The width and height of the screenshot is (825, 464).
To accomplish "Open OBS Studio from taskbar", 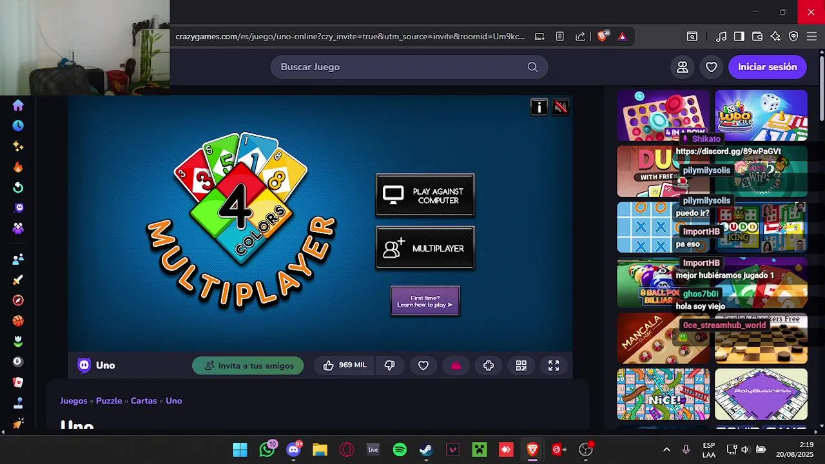I will (585, 450).
